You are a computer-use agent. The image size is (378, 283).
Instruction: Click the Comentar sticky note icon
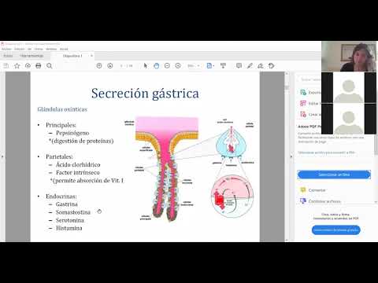(x=303, y=190)
